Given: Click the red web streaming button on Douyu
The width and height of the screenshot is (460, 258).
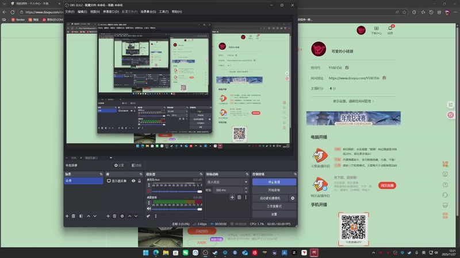Looking at the screenshot, I should click(x=387, y=185).
